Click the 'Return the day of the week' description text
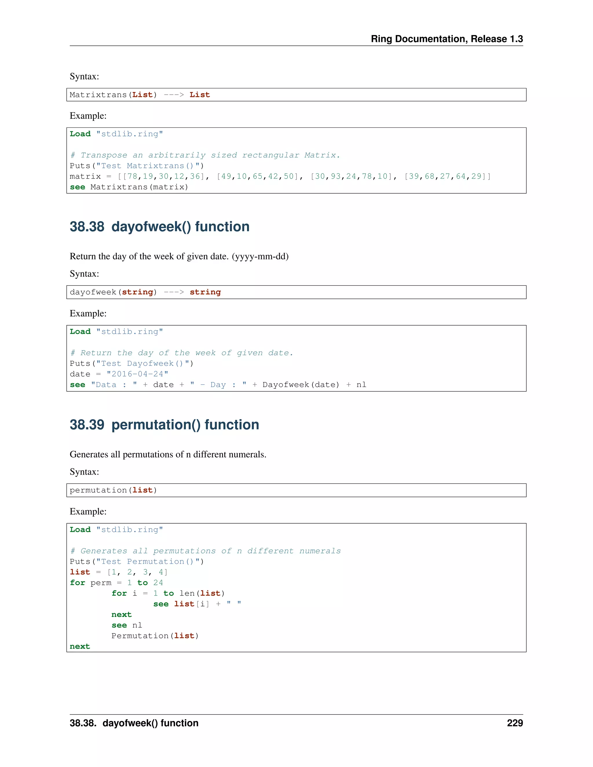The image size is (593, 767). 179,256
